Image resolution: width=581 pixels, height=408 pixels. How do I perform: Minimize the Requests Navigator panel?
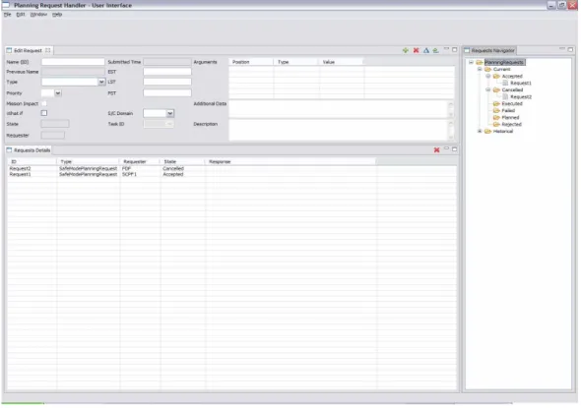[x=561, y=49]
